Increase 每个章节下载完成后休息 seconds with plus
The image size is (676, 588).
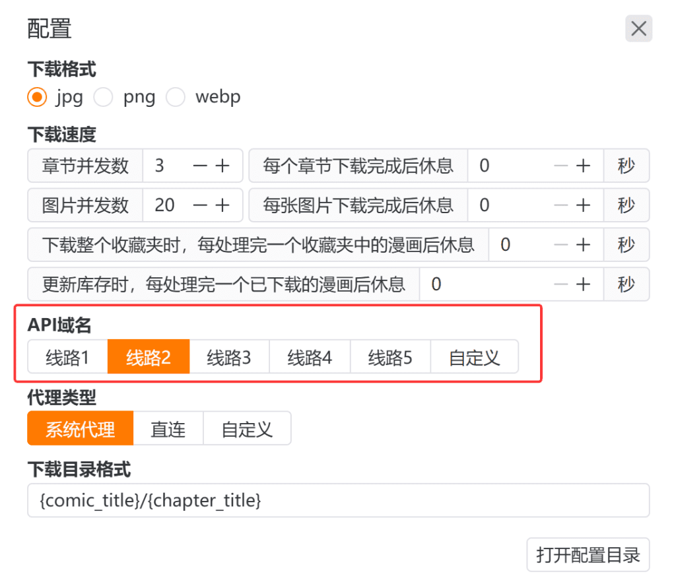[x=583, y=166]
